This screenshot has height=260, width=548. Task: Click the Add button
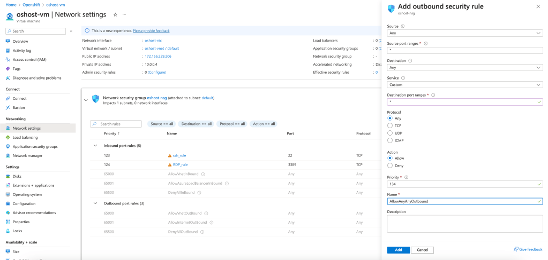[399, 250]
